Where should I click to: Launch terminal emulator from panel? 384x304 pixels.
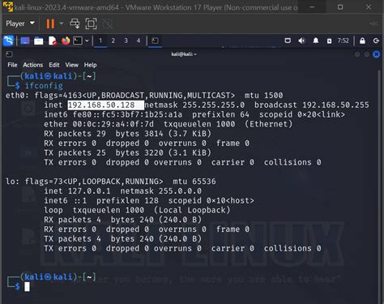coord(78,41)
